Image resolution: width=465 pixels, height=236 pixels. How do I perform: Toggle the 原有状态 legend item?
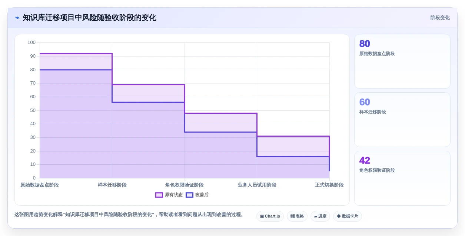[x=169, y=195]
